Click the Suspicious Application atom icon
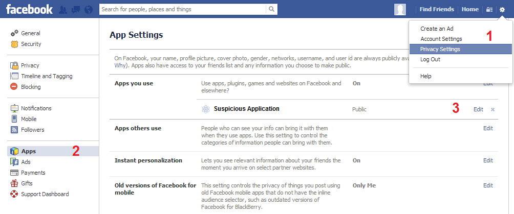 (205, 109)
